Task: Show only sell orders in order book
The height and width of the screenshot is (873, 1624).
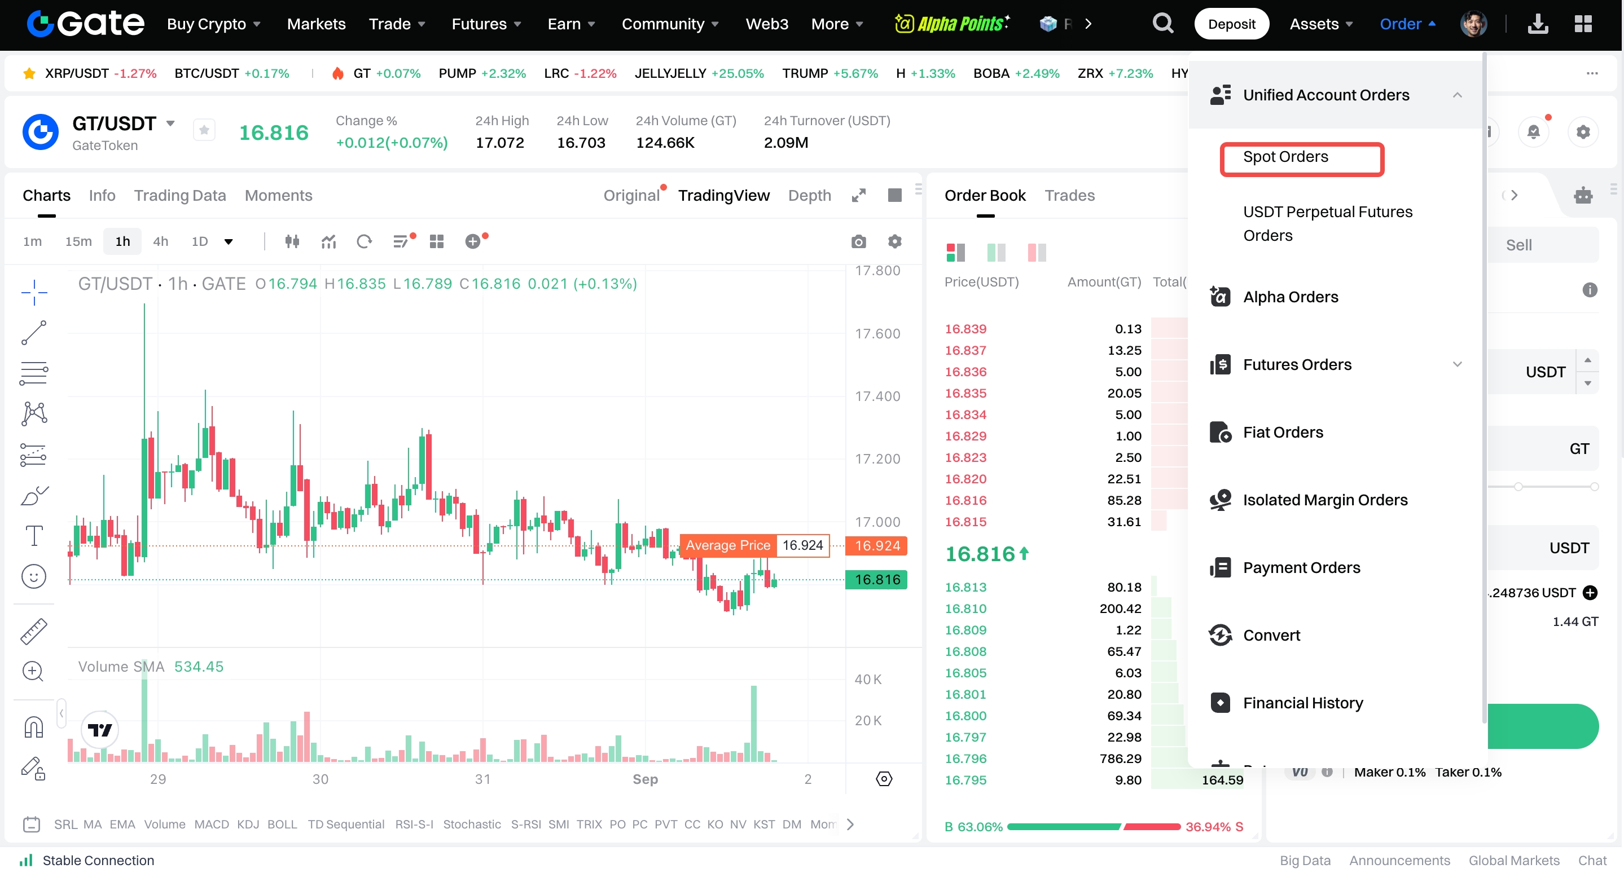Action: pyautogui.click(x=1037, y=253)
